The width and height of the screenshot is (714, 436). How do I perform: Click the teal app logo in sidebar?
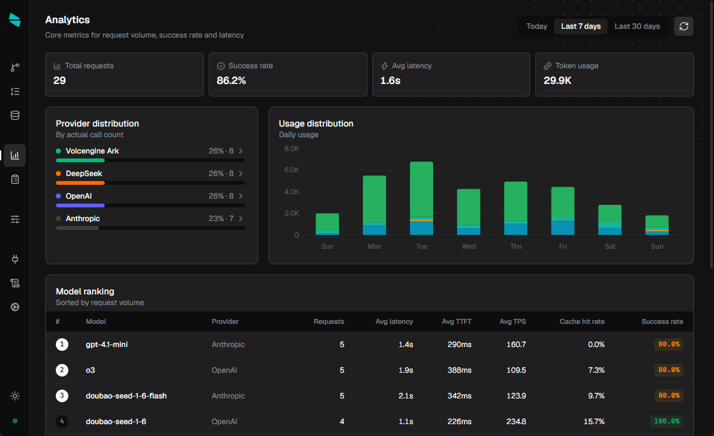coord(14,20)
